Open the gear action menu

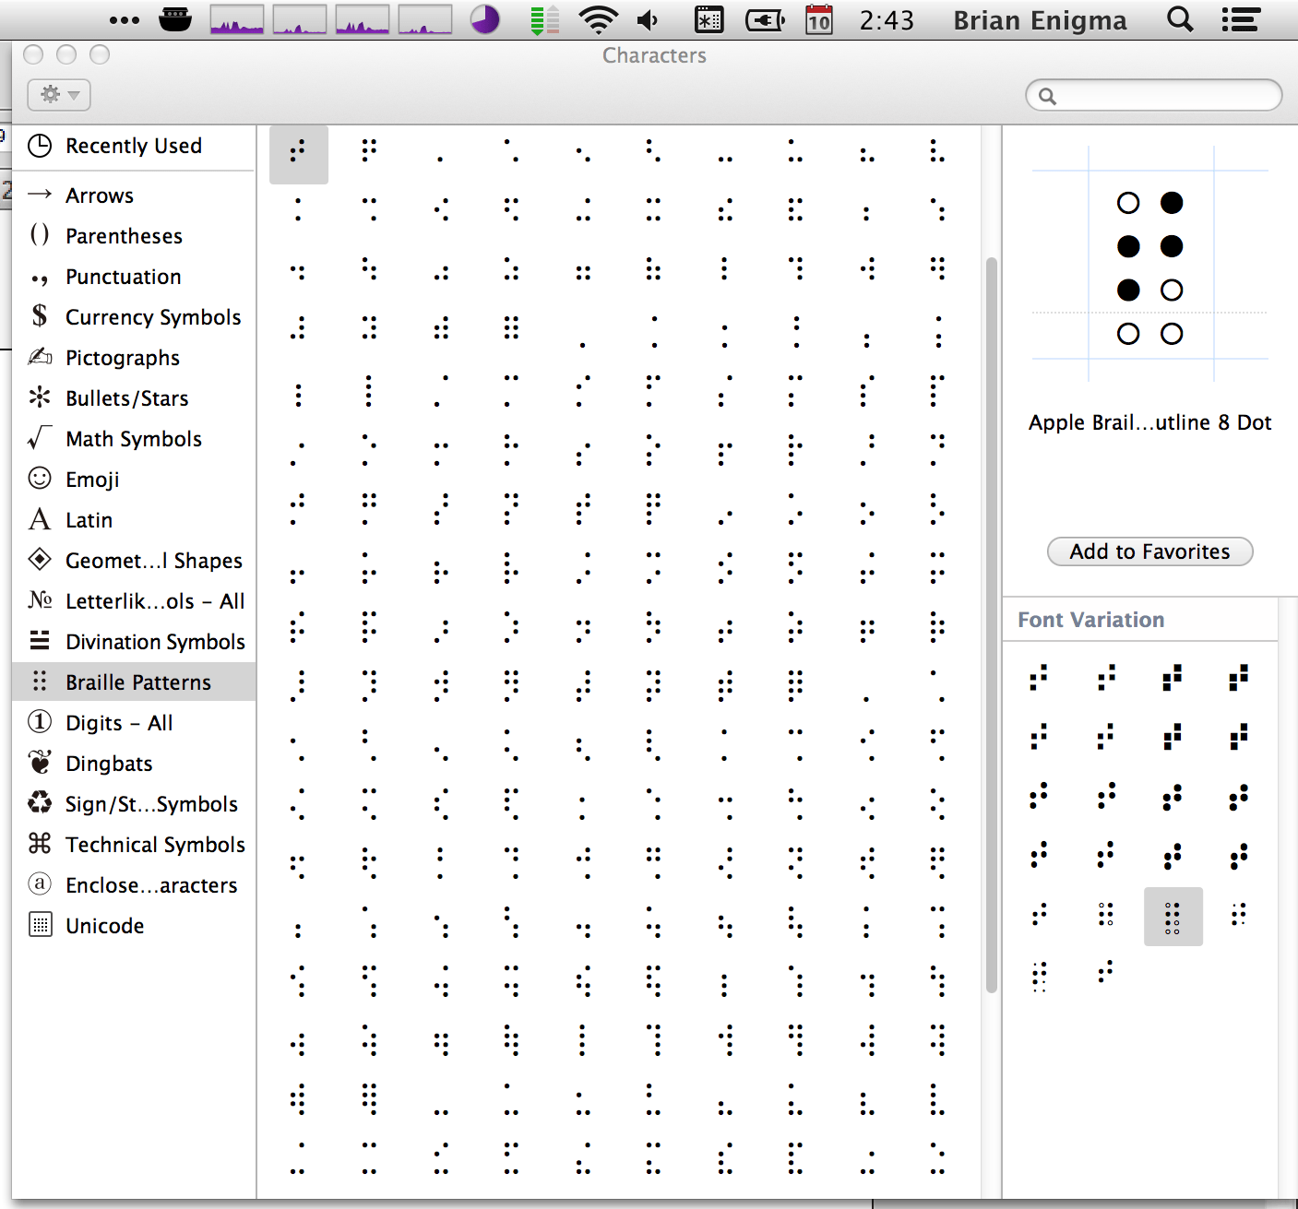click(59, 95)
